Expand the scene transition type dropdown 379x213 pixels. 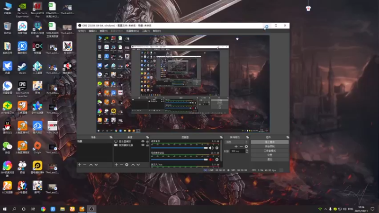[x=236, y=142]
